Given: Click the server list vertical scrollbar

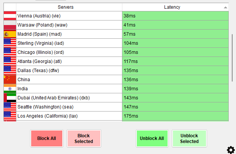Looking at the screenshot, I should pyautogui.click(x=232, y=58).
